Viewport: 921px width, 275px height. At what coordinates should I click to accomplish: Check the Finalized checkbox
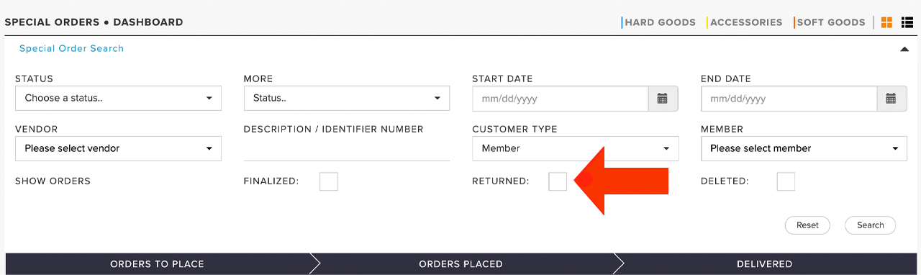(x=329, y=181)
